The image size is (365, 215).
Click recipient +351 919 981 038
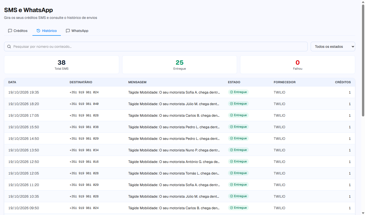84,127
